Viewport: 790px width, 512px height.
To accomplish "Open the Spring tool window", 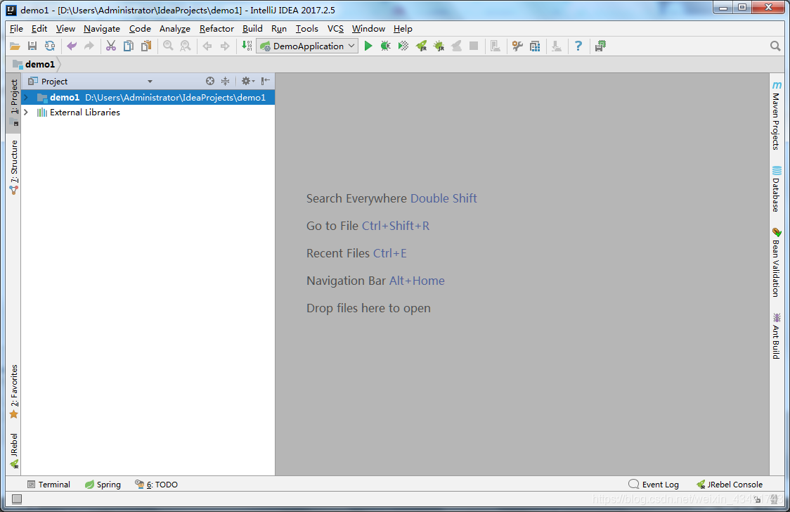I will [x=103, y=485].
